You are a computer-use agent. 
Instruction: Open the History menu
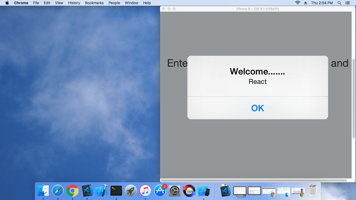click(x=74, y=3)
